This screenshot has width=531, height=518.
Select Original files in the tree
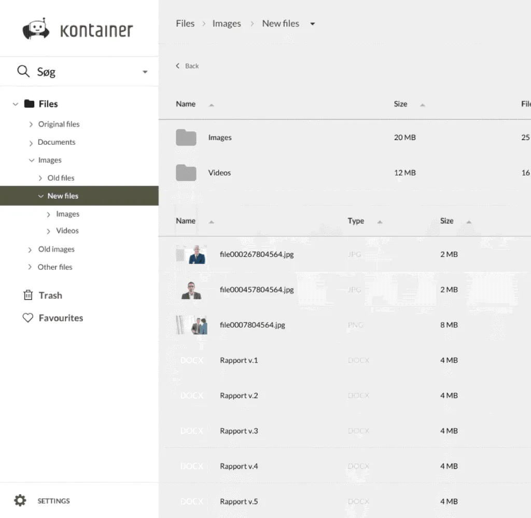tap(59, 124)
